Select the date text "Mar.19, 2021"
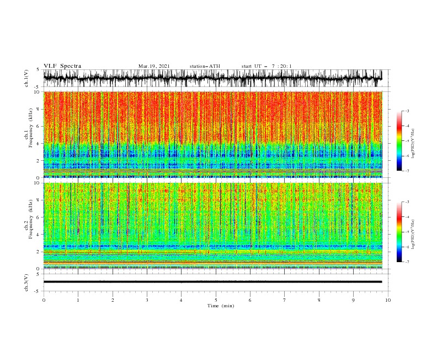This screenshot has height=337, width=437. [x=154, y=66]
